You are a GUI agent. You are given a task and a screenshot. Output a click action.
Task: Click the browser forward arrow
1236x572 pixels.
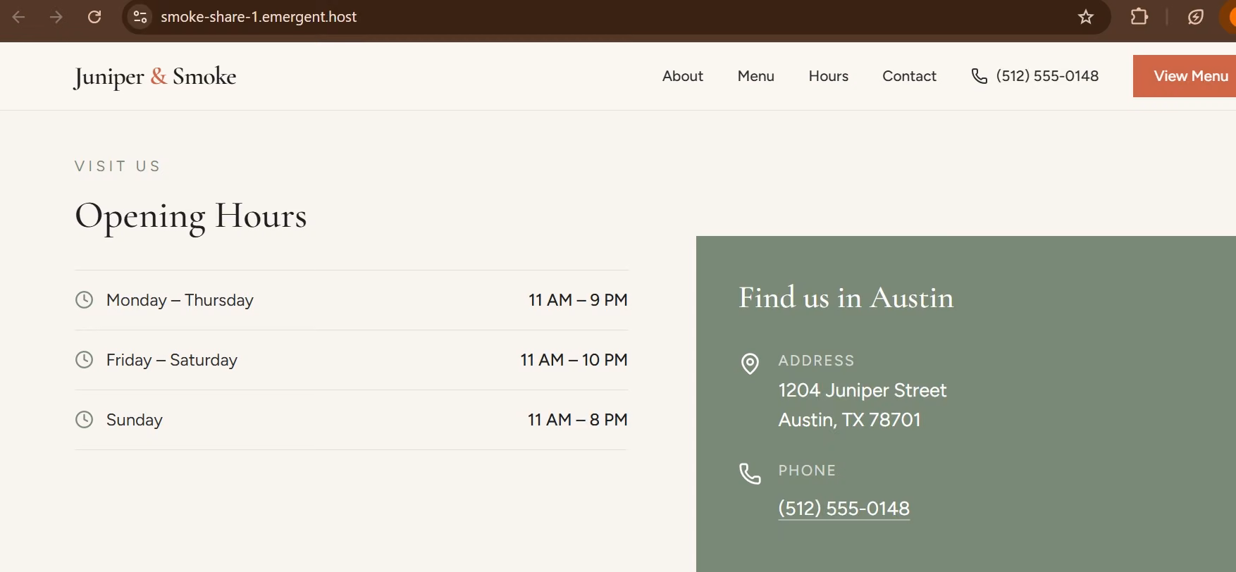pos(56,17)
